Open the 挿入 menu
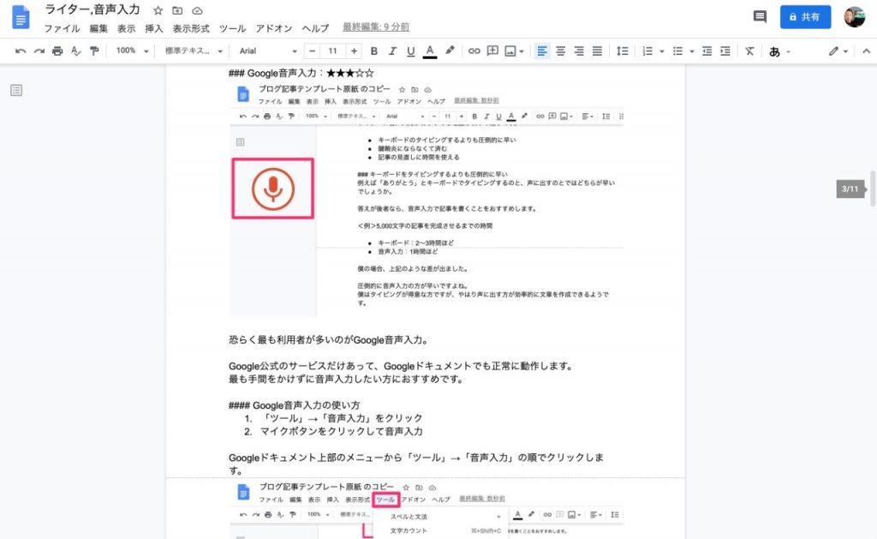This screenshot has height=539, width=877. pyautogui.click(x=154, y=28)
